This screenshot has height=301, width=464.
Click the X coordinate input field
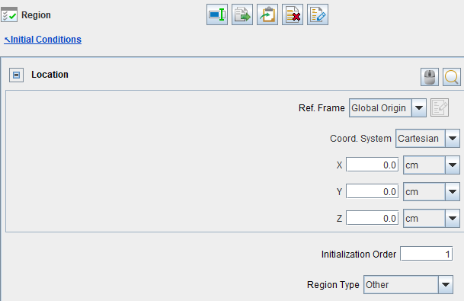pos(373,165)
